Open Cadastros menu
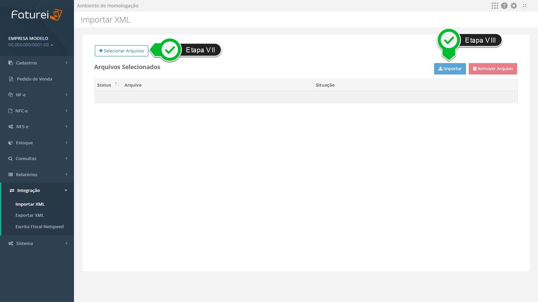 point(37,63)
